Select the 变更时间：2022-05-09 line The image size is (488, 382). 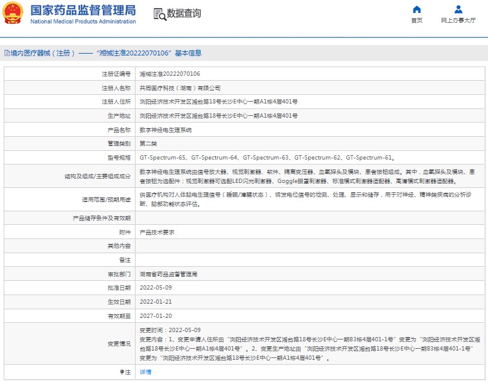170,330
